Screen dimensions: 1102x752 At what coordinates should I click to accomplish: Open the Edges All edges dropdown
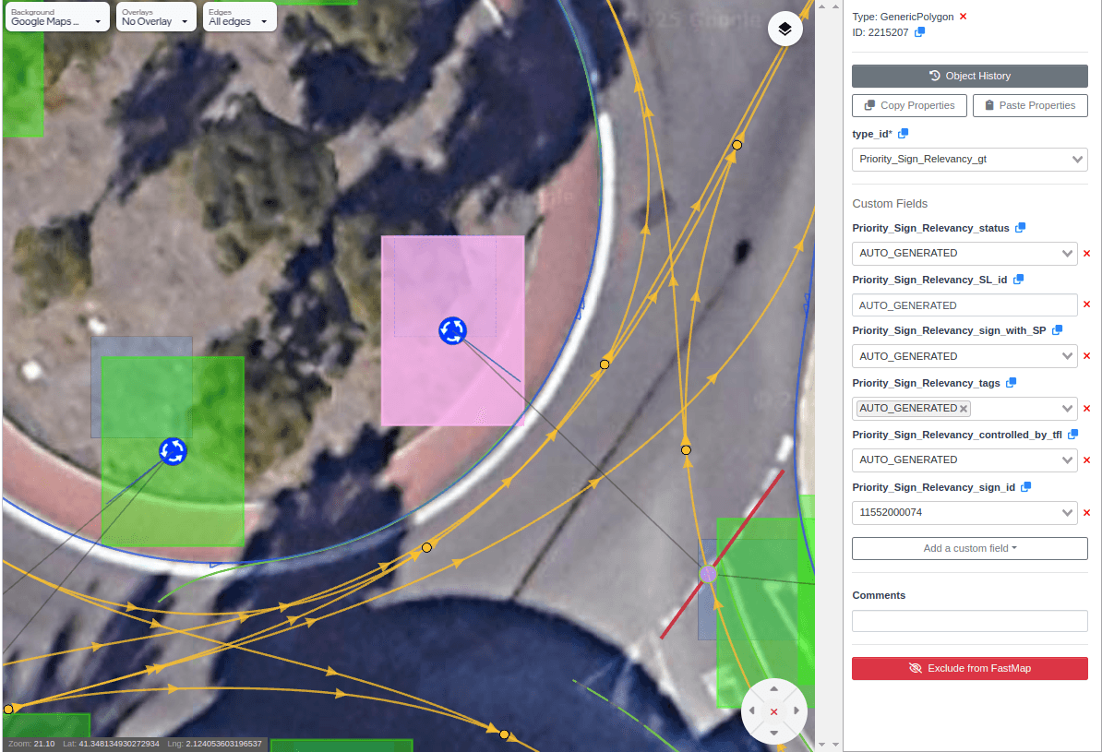pos(240,17)
